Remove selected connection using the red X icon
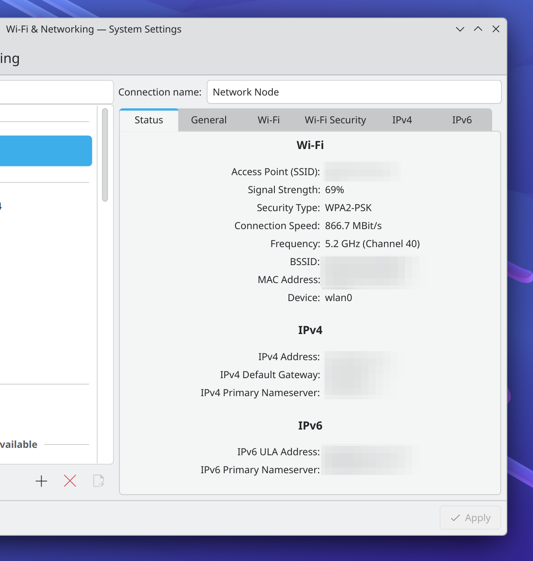This screenshot has width=533, height=561. (x=70, y=481)
